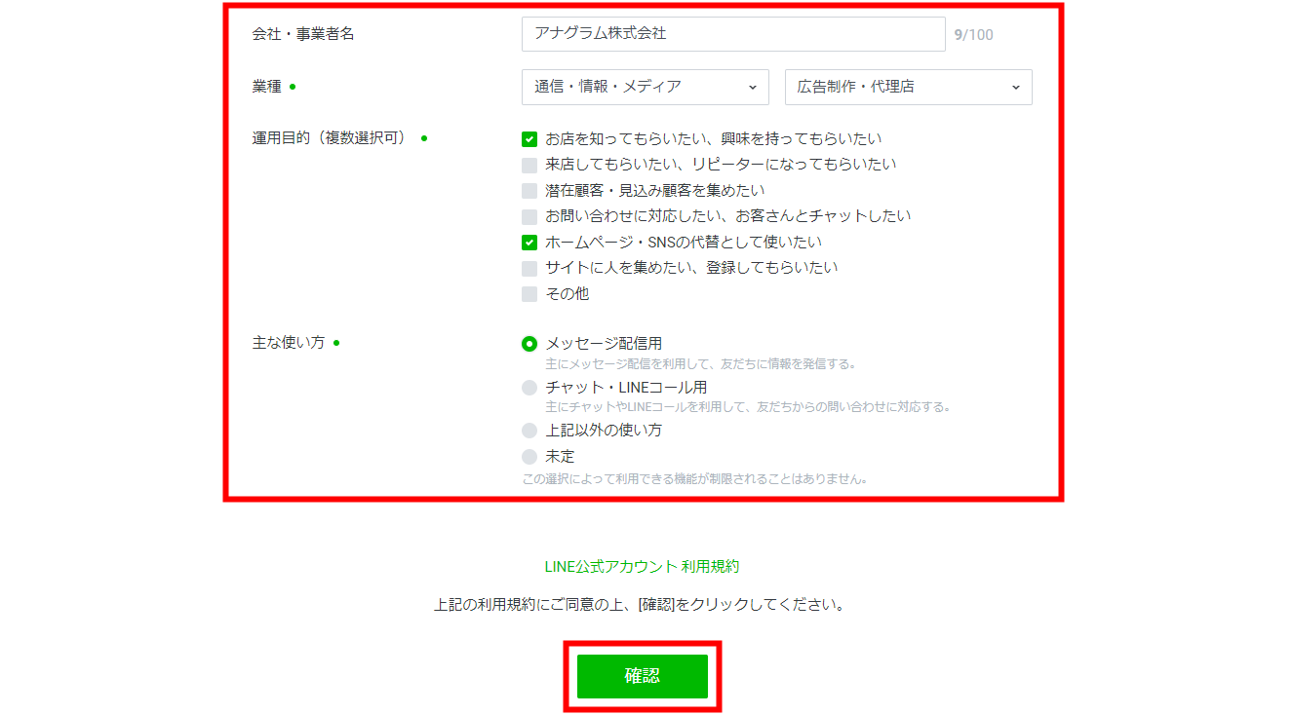The height and width of the screenshot is (715, 1293).
Task: Select メッセージ配信用 radio button
Action: [529, 344]
